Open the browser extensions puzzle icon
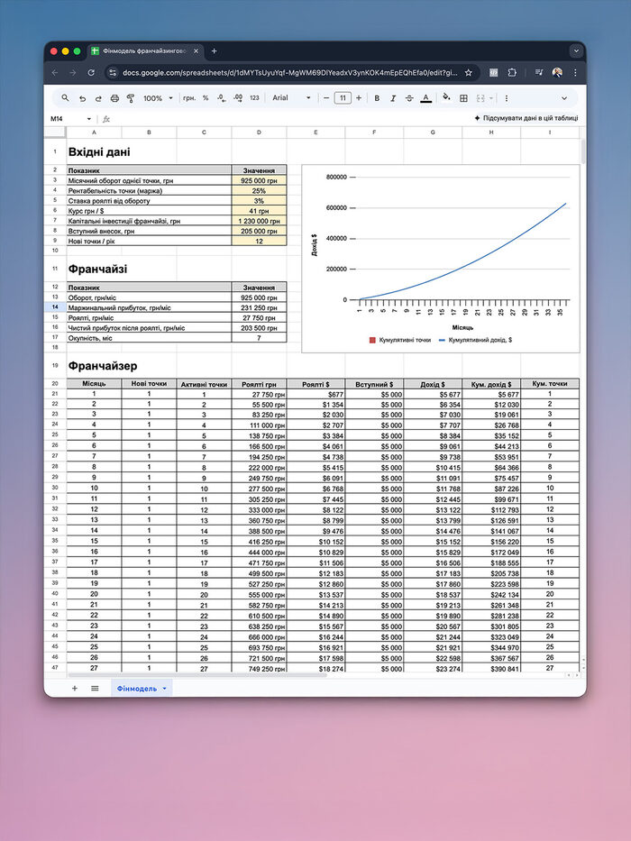 [x=512, y=72]
